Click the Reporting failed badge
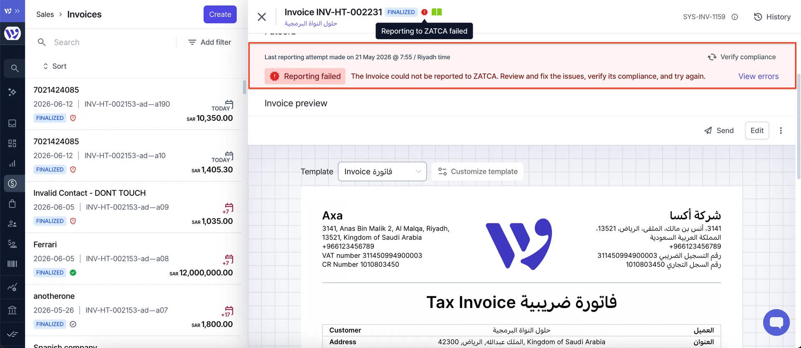 [305, 76]
